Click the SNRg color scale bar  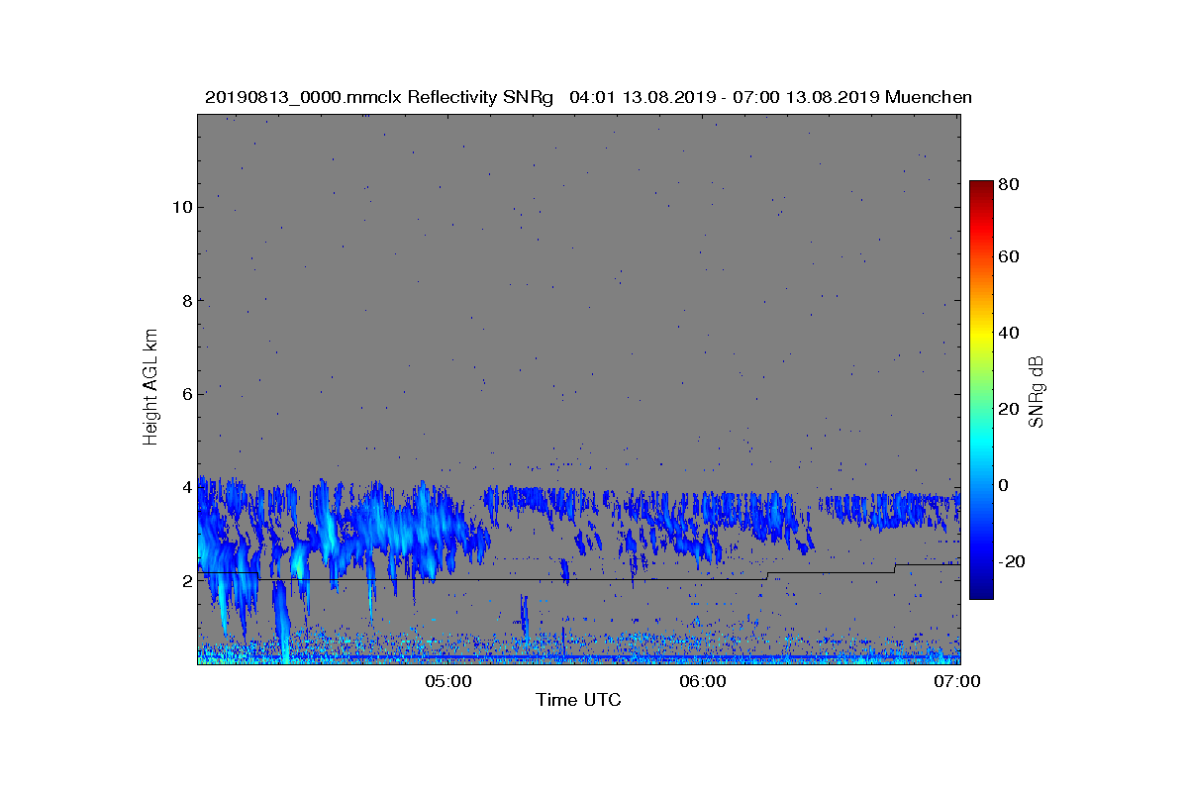click(x=981, y=390)
